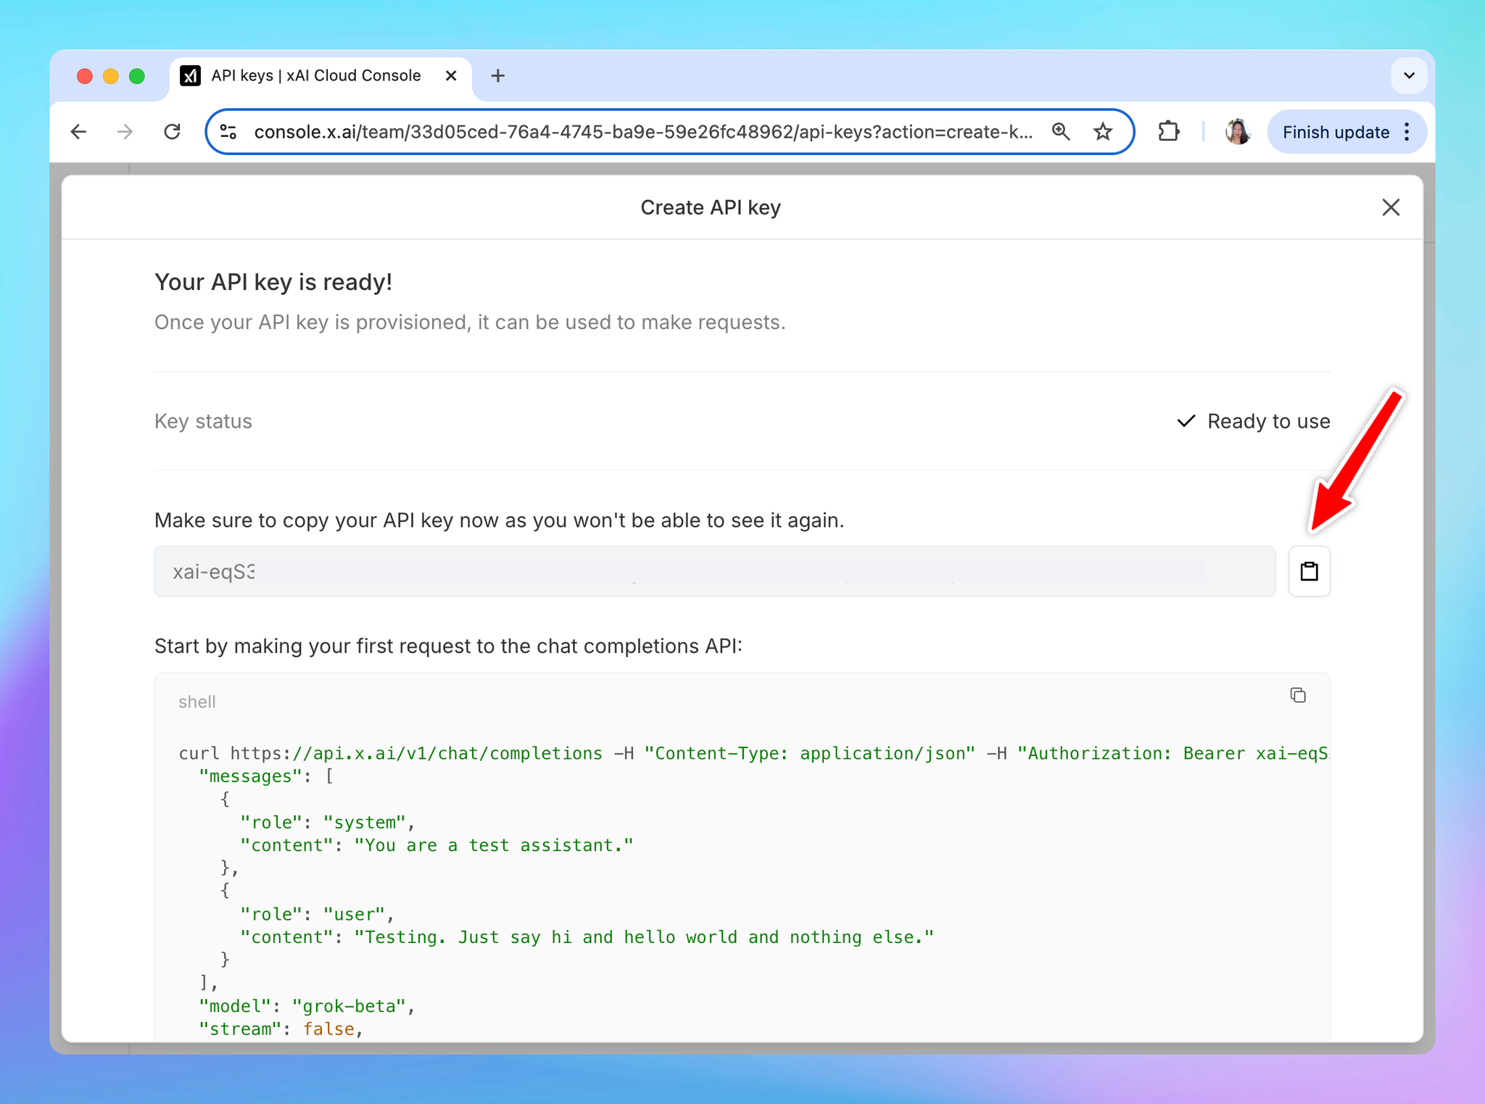Reload the current page
Screen dimensions: 1485x1104
point(172,132)
